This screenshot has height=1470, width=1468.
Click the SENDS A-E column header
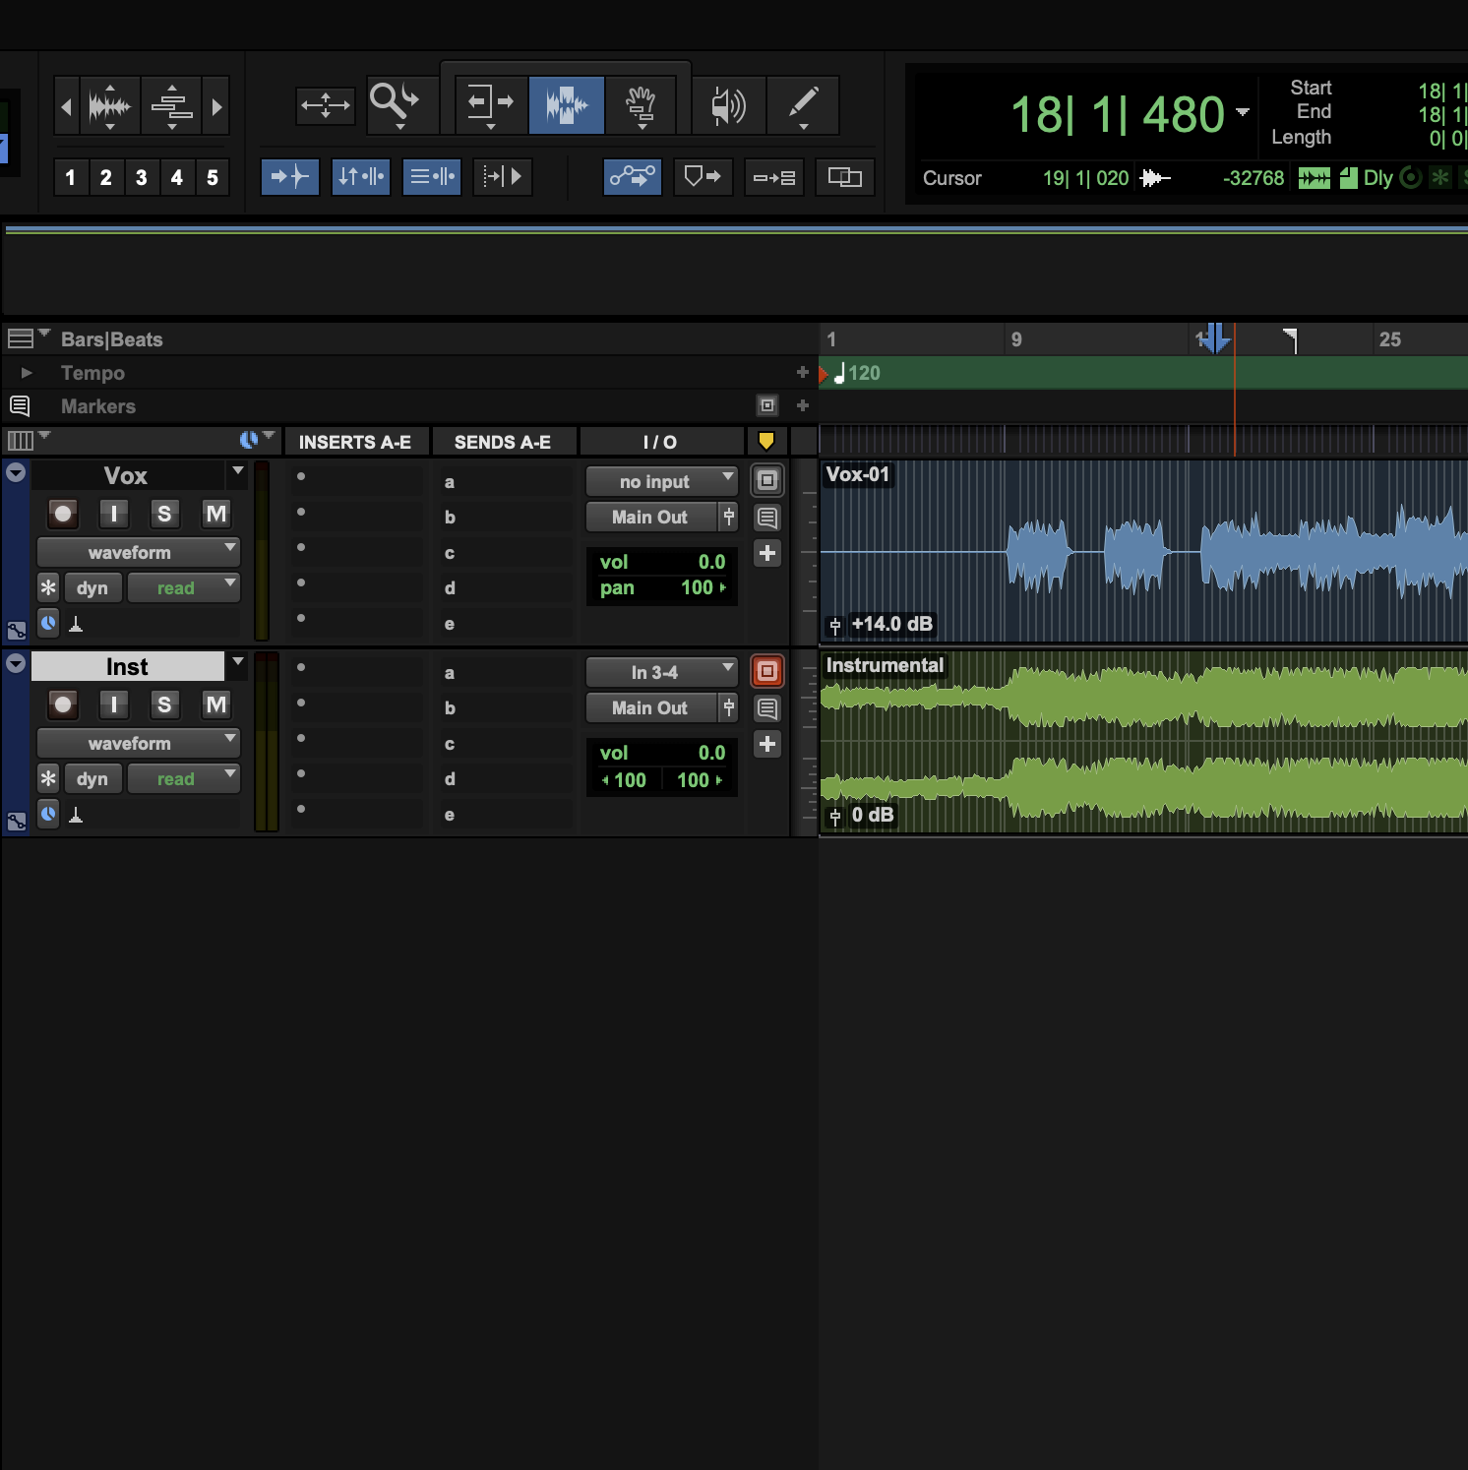coord(503,443)
